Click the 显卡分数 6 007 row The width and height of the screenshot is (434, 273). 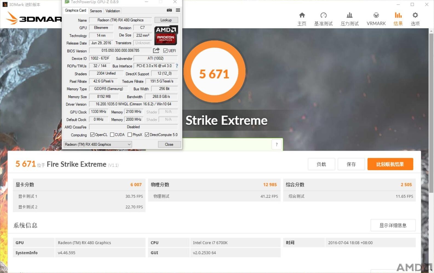tap(79, 185)
